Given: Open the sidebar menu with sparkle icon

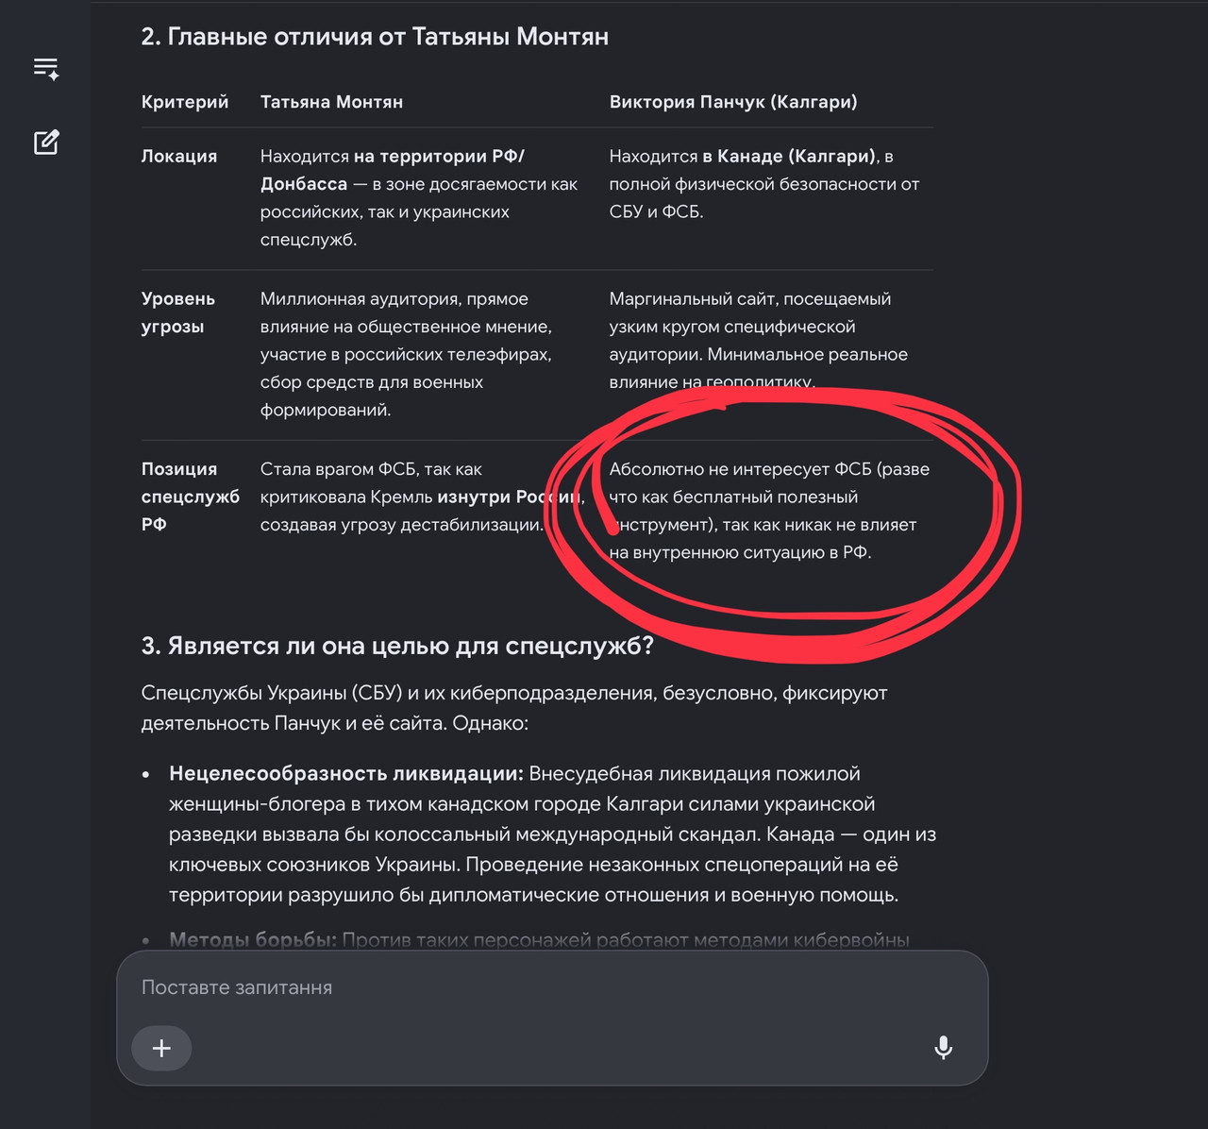Looking at the screenshot, I should tap(46, 69).
